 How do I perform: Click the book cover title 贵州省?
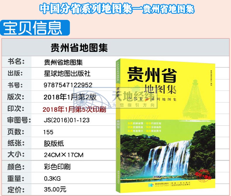[x=152, y=75]
